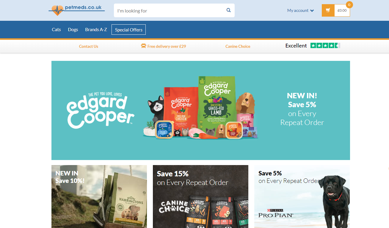
Task: Open the orange shopping cart icon
Action: [x=328, y=10]
